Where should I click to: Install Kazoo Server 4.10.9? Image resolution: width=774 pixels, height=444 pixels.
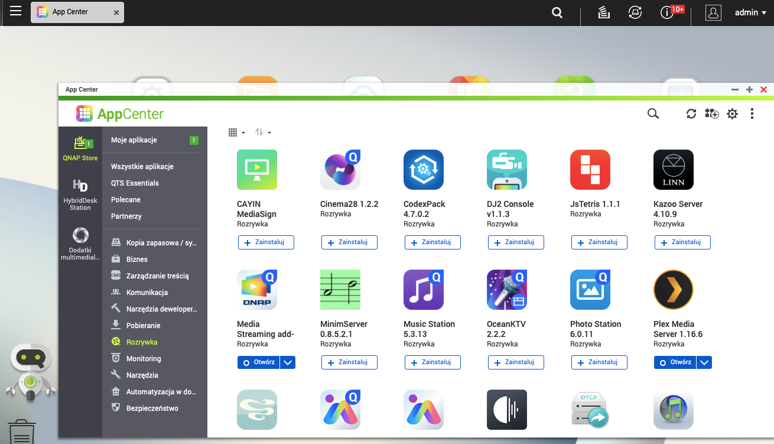[x=682, y=242]
